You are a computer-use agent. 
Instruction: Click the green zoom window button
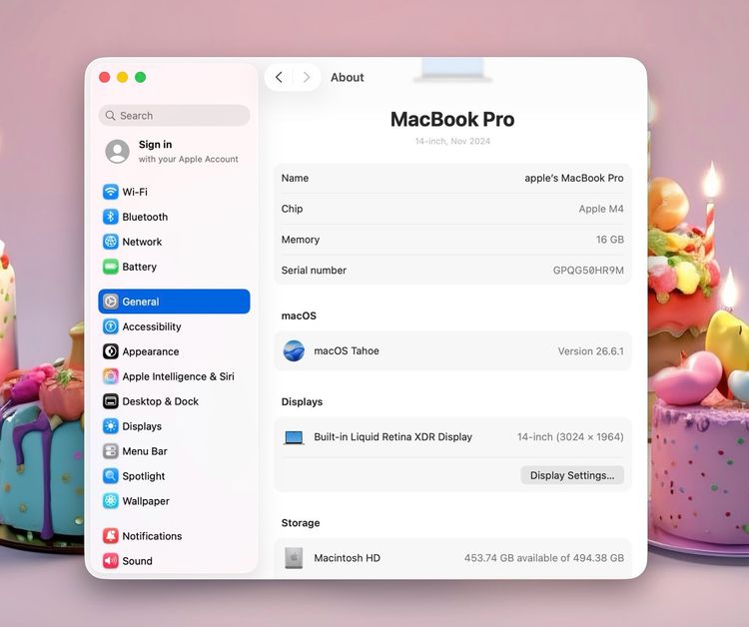click(x=141, y=77)
